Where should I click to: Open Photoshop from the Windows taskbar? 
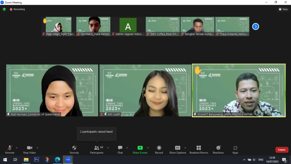(x=36, y=160)
